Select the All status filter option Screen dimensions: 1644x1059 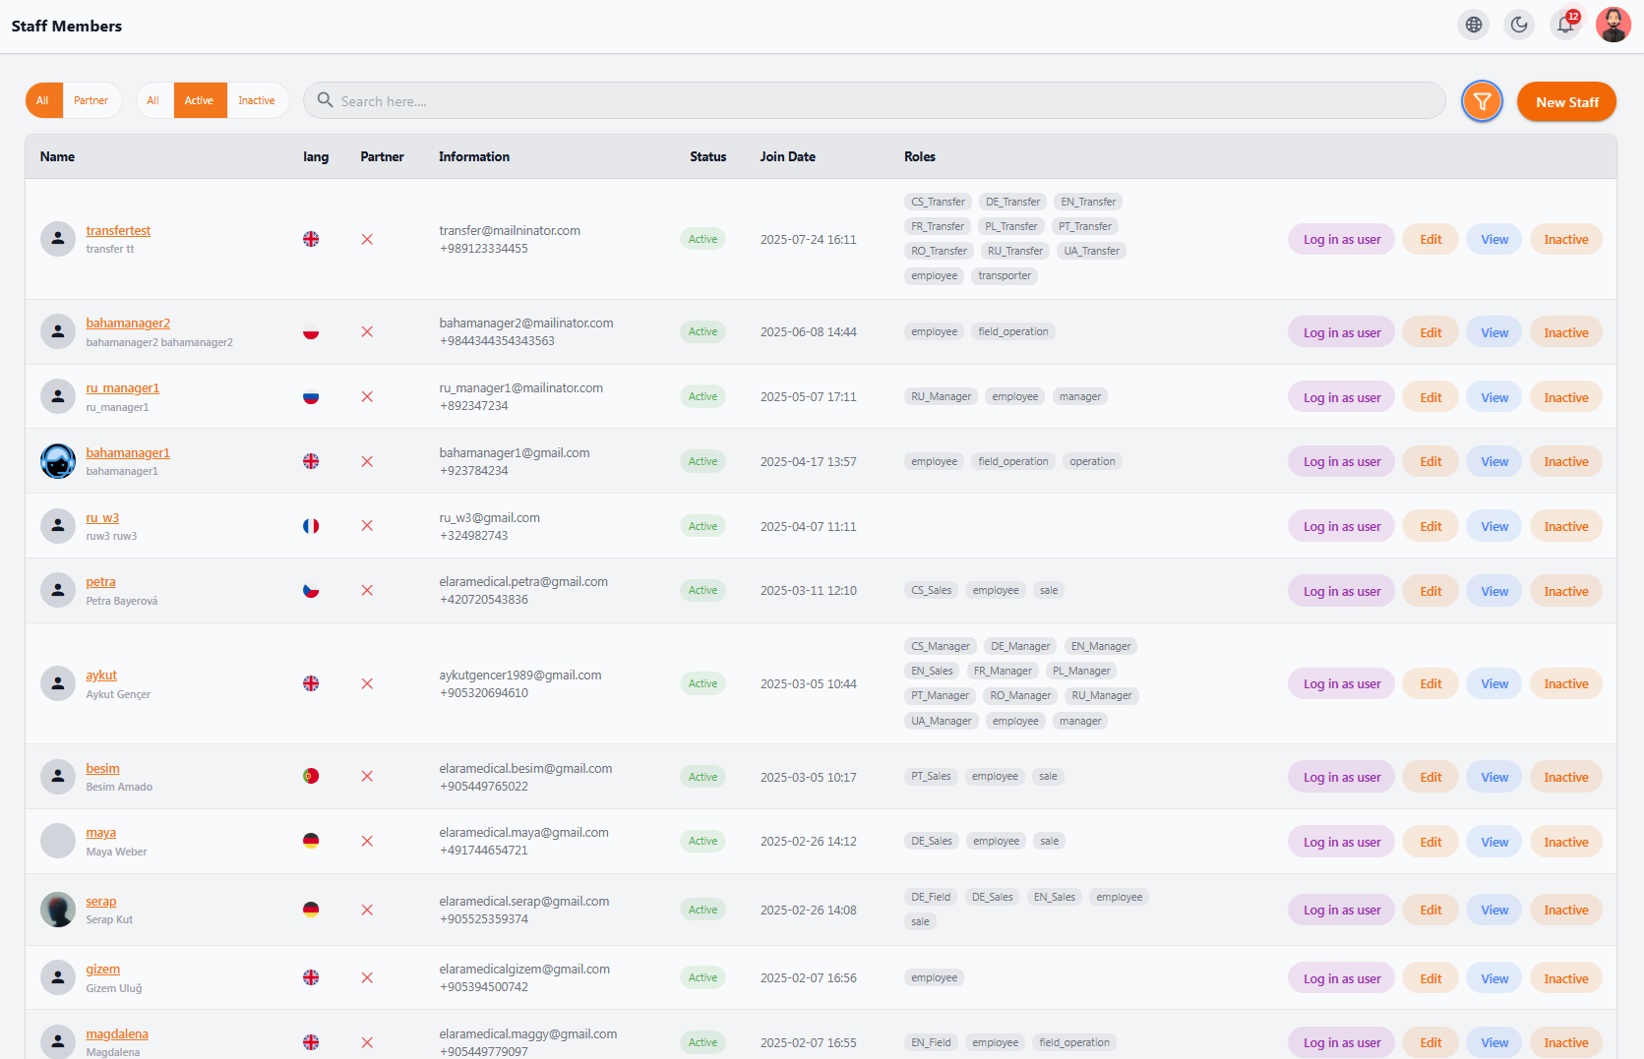pyautogui.click(x=153, y=100)
